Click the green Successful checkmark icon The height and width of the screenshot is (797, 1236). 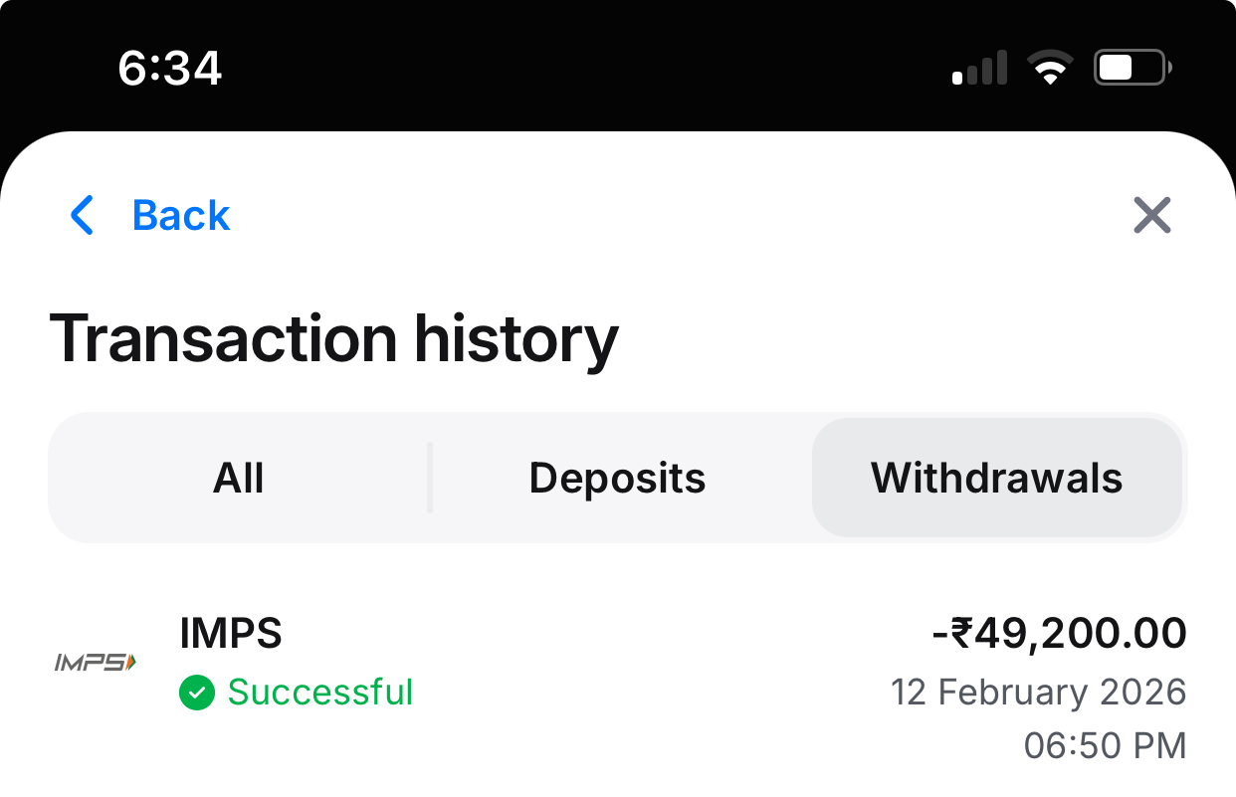point(197,693)
